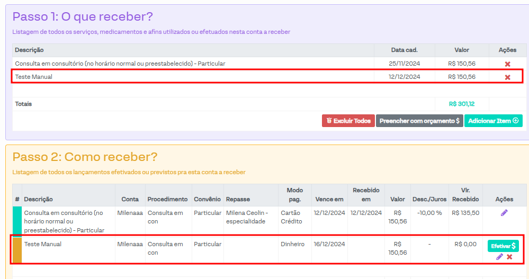This screenshot has width=529, height=279.
Task: Click Data cad. column header
Action: pyautogui.click(x=404, y=50)
